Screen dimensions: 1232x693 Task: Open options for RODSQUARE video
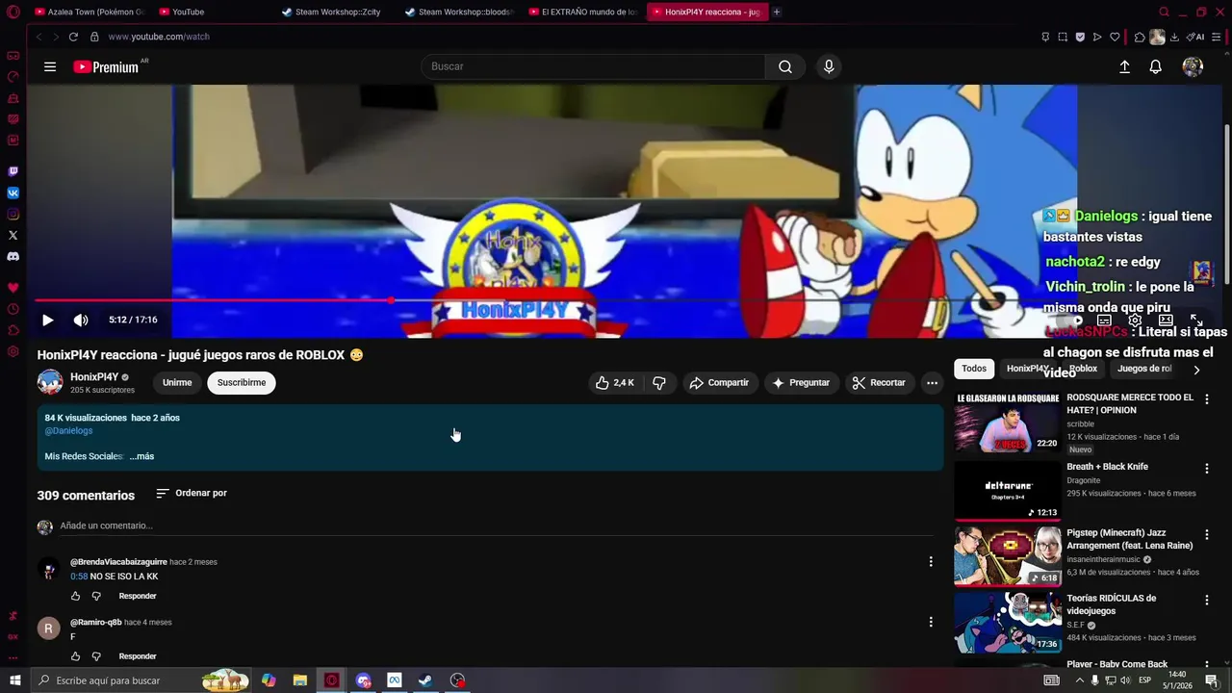pyautogui.click(x=1206, y=399)
